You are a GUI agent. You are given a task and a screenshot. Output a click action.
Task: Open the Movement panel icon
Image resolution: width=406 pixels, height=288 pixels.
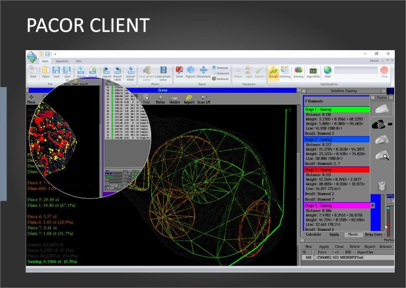click(x=204, y=72)
